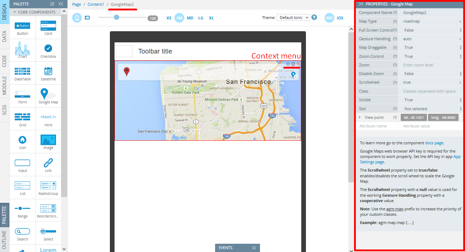This screenshot has width=465, height=252.
Task: Open the Theme dropdown Default Ionic
Action: (293, 18)
